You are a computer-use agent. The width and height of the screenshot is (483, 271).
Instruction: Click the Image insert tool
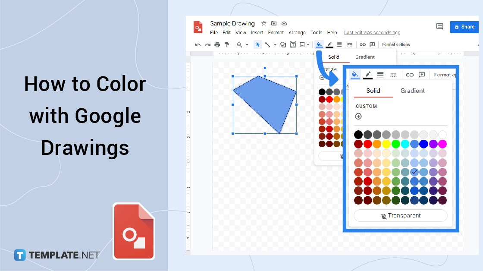click(x=302, y=45)
